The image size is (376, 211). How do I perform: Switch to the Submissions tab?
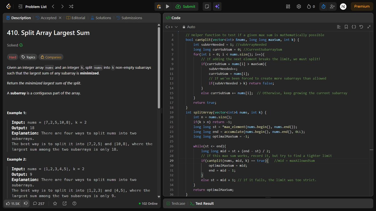(129, 18)
